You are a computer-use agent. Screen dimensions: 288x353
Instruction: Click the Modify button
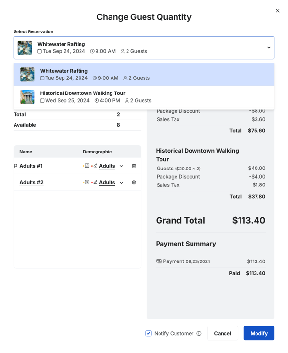[x=259, y=333]
